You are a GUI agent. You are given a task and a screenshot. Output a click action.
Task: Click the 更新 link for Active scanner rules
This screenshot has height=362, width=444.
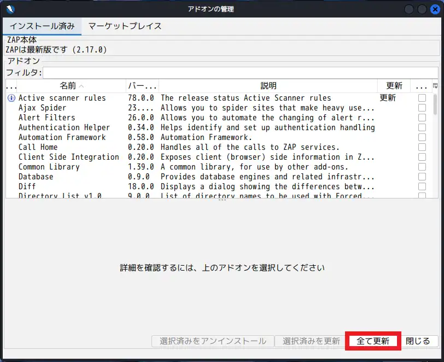388,98
